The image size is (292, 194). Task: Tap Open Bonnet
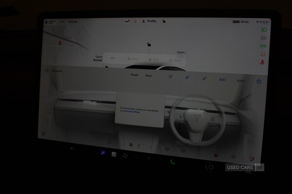[98, 58]
